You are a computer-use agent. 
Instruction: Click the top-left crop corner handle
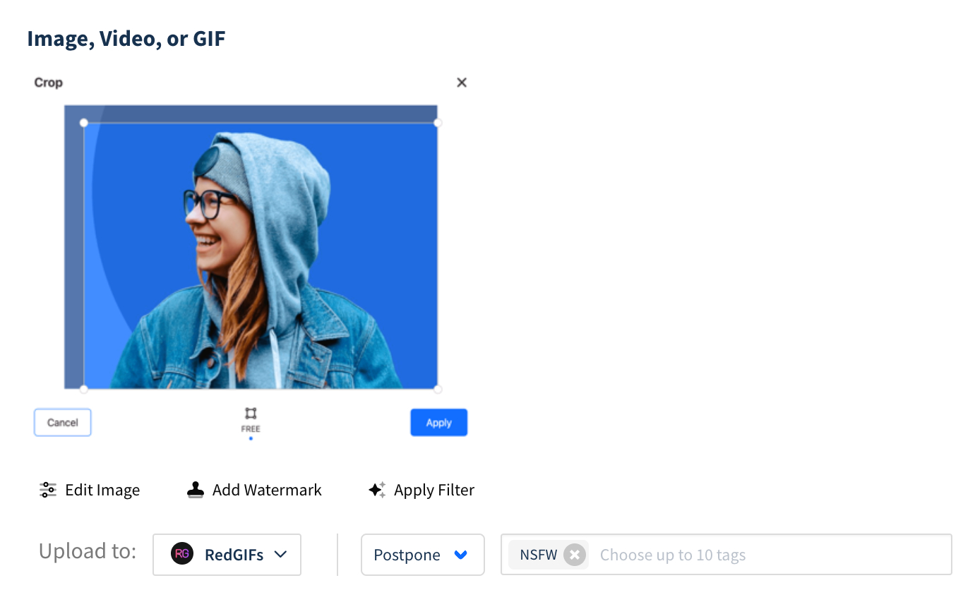[84, 123]
